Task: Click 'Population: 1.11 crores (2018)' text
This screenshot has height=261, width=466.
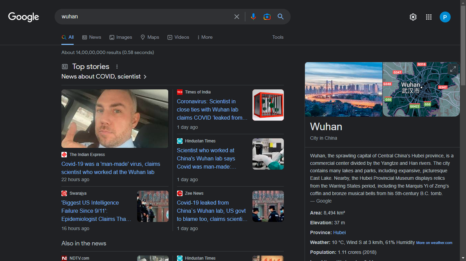Action: (x=343, y=252)
